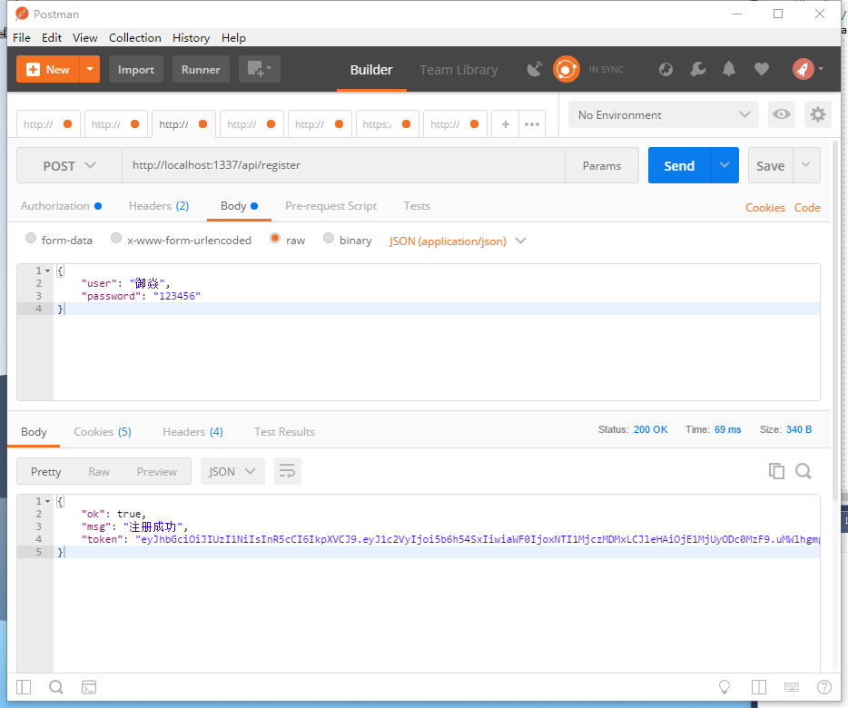
Task: Click the request URL input field
Action: [343, 165]
